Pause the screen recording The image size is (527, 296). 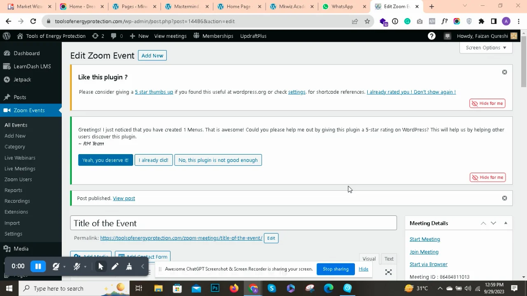38,266
